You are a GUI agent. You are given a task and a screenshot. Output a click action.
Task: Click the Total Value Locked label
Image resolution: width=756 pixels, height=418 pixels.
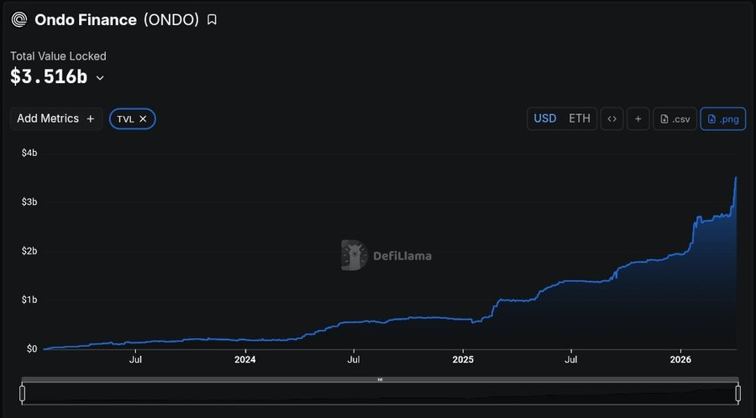coord(58,56)
